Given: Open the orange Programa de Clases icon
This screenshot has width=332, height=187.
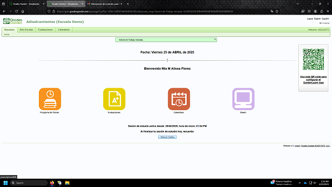Looking at the screenshot, I should point(50,99).
